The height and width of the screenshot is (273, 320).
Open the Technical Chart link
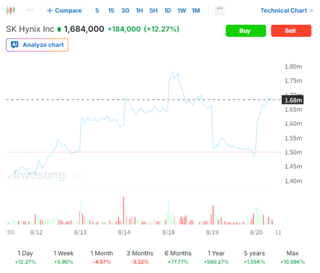pyautogui.click(x=286, y=10)
